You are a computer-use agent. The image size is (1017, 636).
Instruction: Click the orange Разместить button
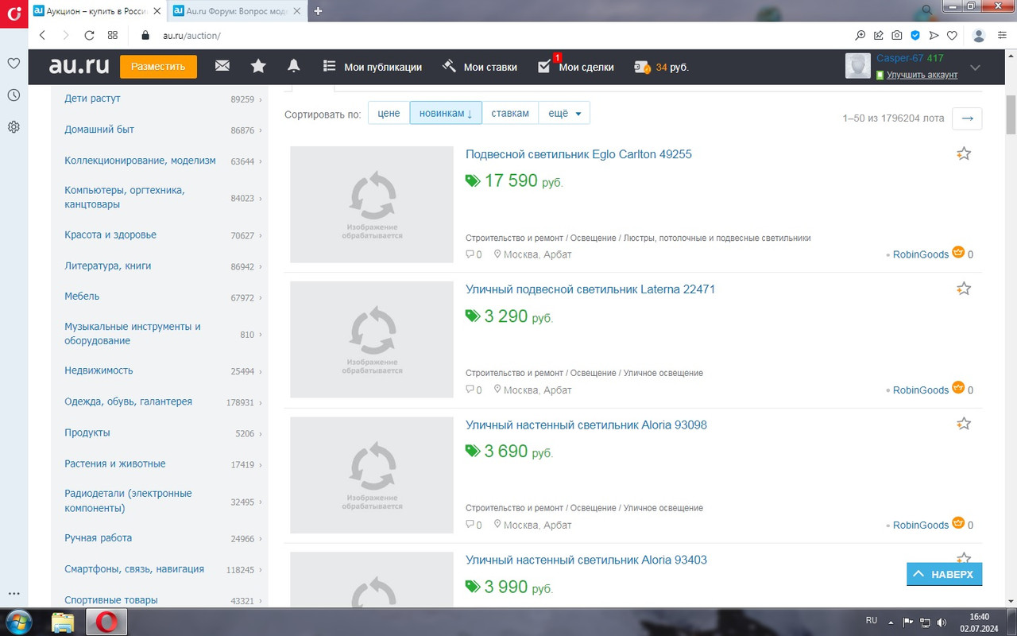tap(158, 67)
